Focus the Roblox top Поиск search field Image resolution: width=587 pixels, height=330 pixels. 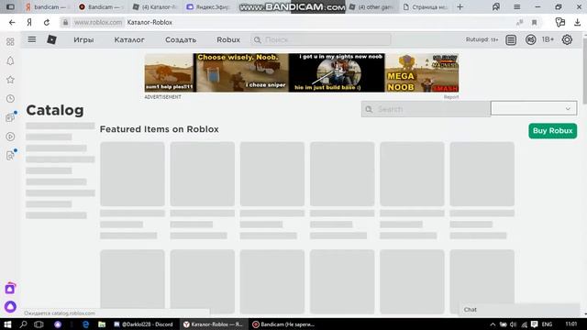(321, 39)
